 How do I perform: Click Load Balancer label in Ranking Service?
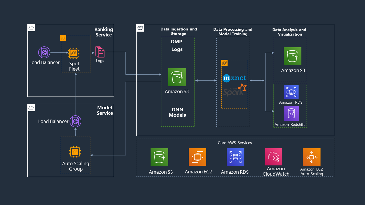coord(44,62)
